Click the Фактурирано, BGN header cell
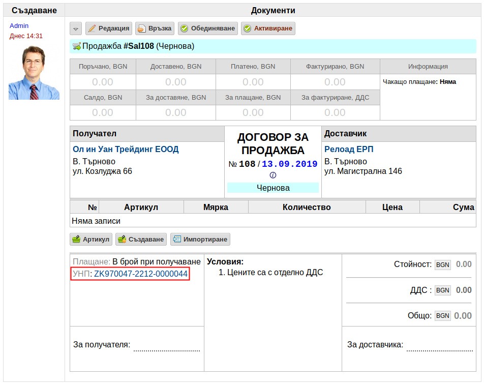484x385 pixels. (x=335, y=67)
